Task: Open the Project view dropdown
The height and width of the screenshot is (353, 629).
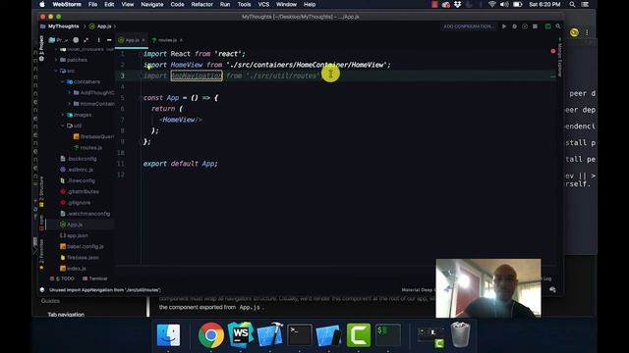Action: [59, 40]
